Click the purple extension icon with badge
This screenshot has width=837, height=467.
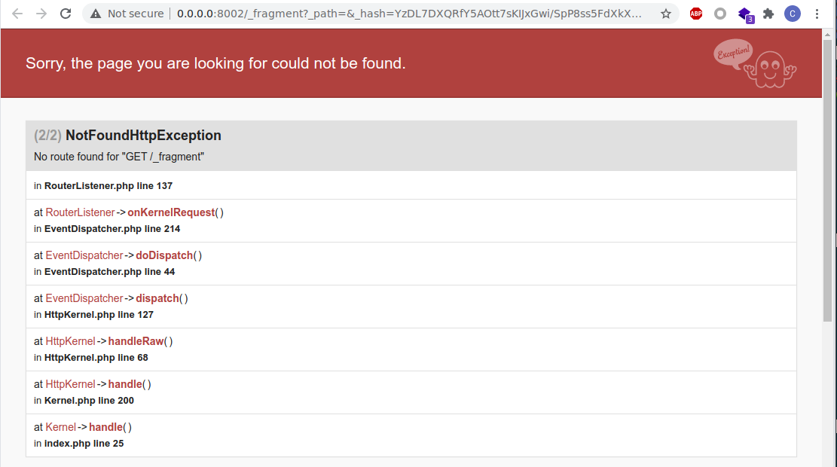[744, 14]
